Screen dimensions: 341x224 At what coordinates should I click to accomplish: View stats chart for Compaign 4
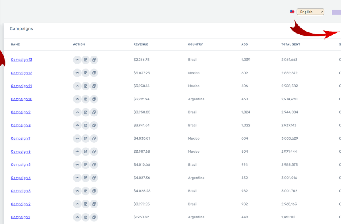(77, 178)
